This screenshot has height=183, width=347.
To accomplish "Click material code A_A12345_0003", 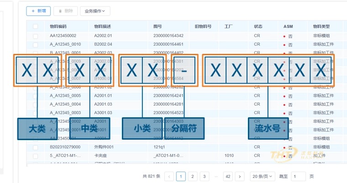I will 65,113.
